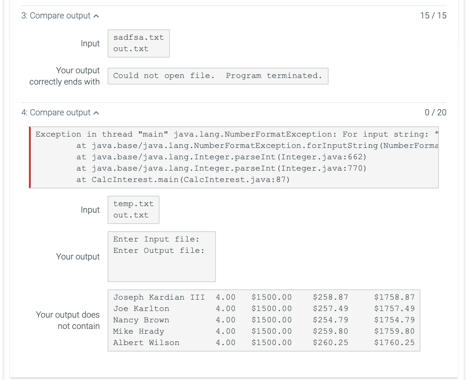Click the 'Integer.java:770' stack trace line
Viewport: 466px width, 380px height.
click(x=222, y=168)
